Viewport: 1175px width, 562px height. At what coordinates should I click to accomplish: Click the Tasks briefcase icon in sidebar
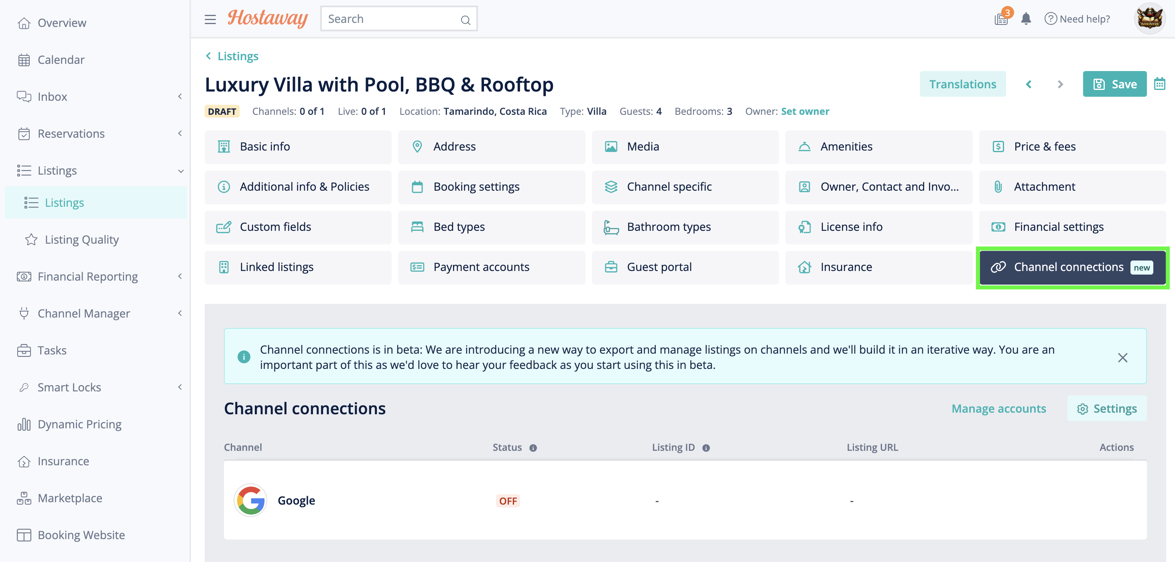click(x=24, y=350)
